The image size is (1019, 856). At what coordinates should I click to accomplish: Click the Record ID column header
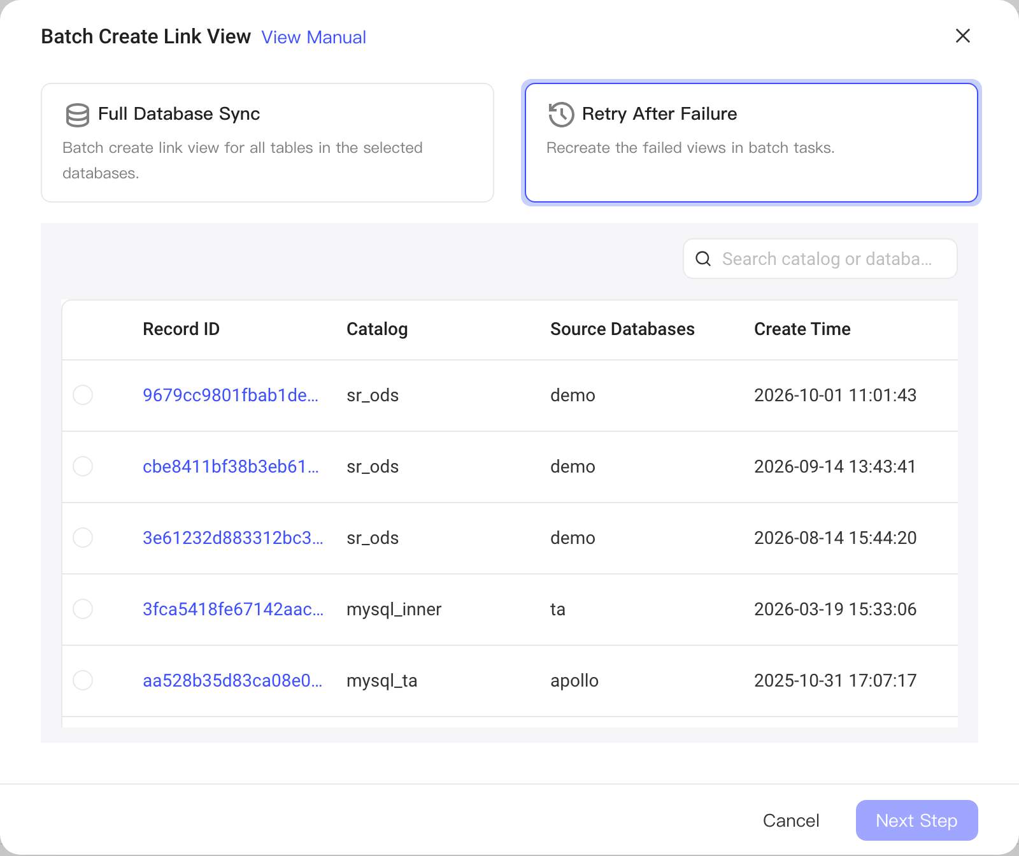(x=181, y=329)
